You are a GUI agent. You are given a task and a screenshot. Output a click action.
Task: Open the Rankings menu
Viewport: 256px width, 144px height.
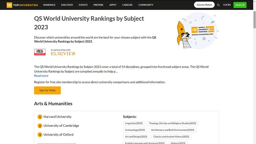click(49, 5)
